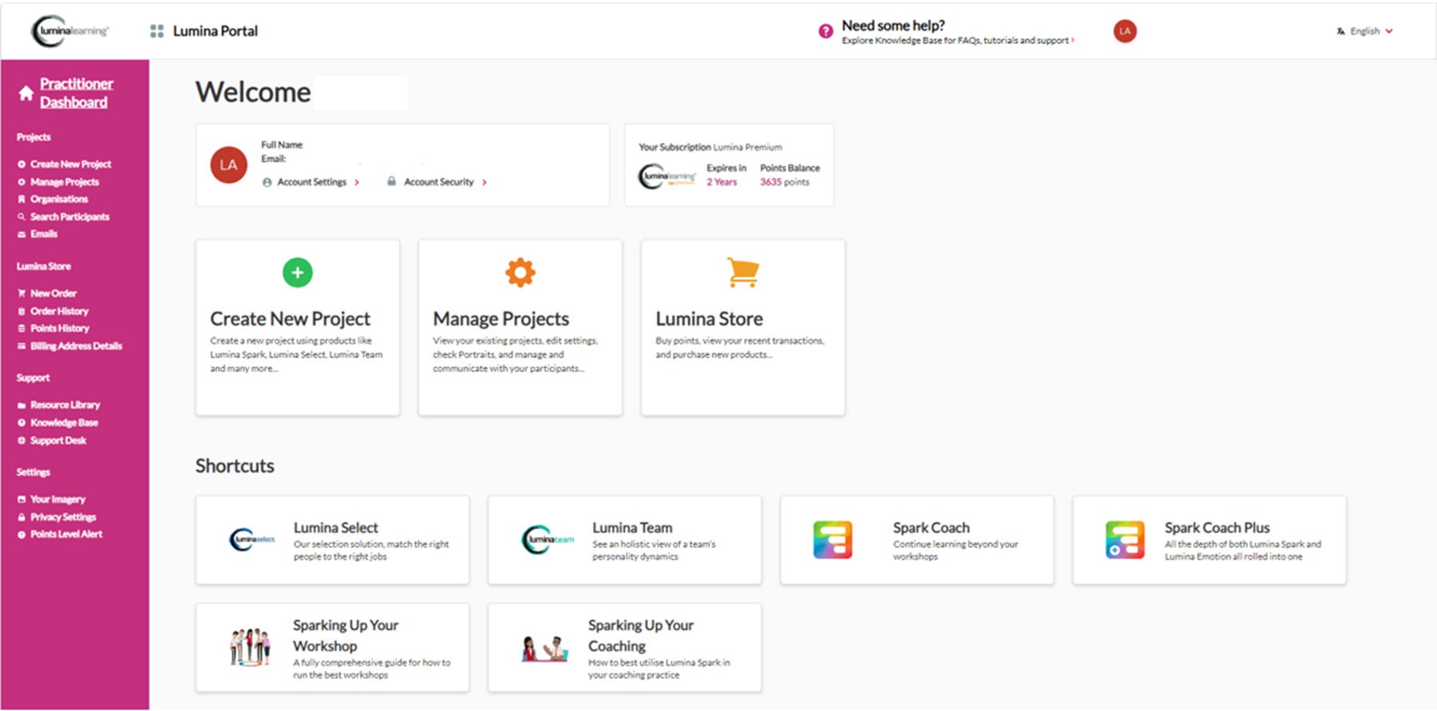Click the Lumina Learning logo
Screen dimensions: 1437x711
[x=70, y=31]
